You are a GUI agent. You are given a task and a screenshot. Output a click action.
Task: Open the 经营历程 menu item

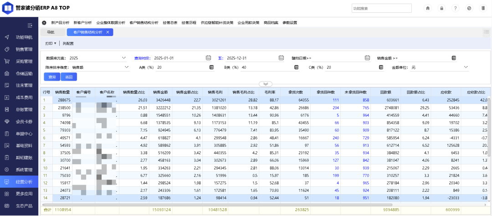click(x=189, y=23)
